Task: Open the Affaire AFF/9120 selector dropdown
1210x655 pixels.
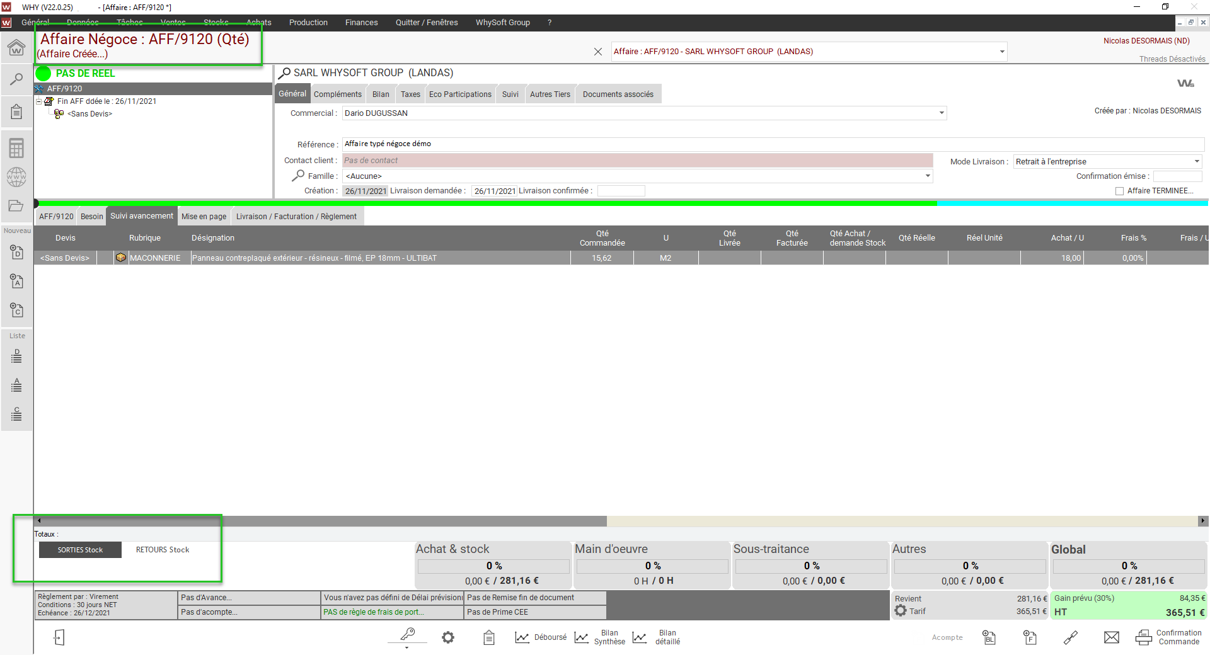Action: click(x=1002, y=52)
